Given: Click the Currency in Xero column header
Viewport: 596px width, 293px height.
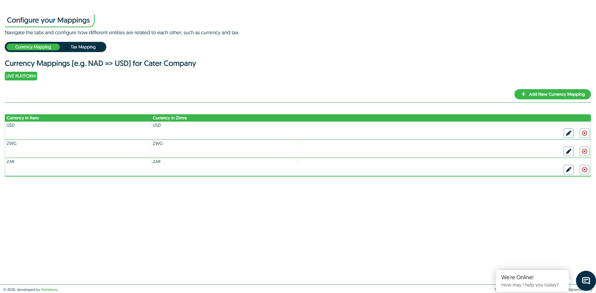Looking at the screenshot, I should pyautogui.click(x=23, y=118).
